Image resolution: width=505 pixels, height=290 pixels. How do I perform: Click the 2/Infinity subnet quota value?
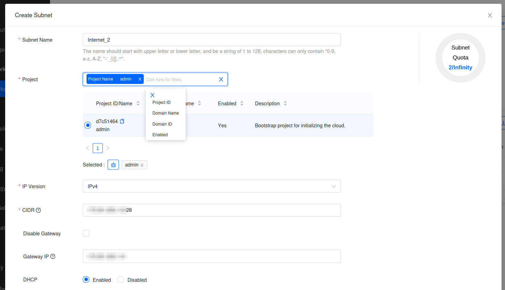coord(461,67)
